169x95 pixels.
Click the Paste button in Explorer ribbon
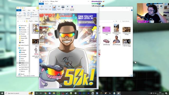click(28, 14)
